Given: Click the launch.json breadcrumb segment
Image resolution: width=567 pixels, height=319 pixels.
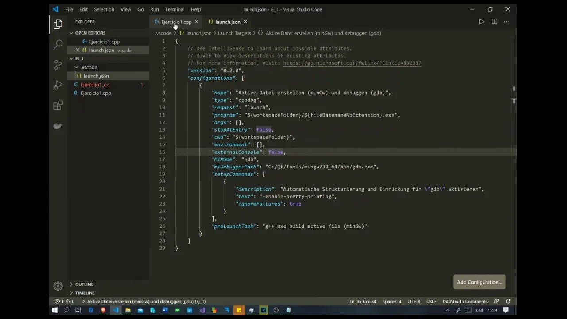Looking at the screenshot, I should [x=196, y=33].
